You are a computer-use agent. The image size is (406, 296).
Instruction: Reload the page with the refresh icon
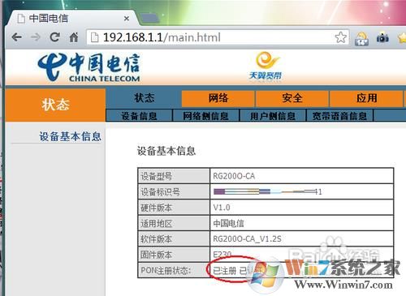coord(55,37)
